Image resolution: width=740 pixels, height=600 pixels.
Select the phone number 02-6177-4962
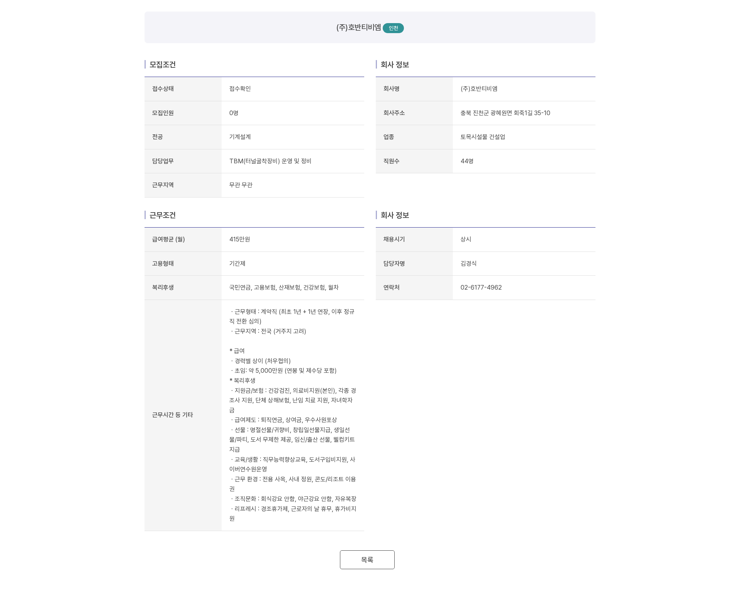click(x=481, y=288)
